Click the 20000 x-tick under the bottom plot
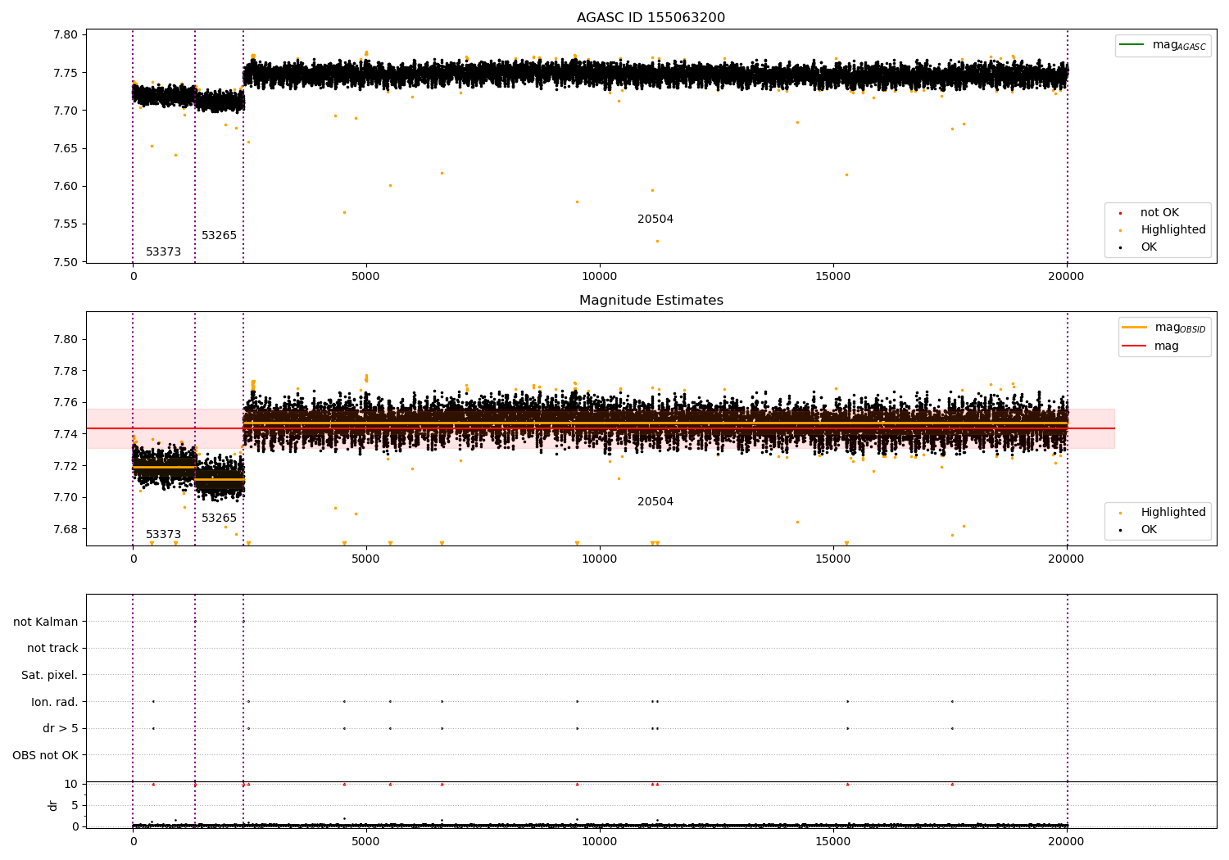 point(1066,841)
